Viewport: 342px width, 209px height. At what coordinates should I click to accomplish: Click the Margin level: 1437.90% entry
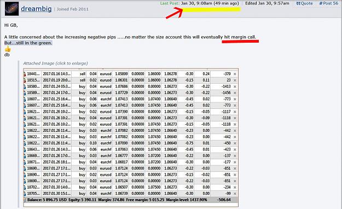(187, 200)
